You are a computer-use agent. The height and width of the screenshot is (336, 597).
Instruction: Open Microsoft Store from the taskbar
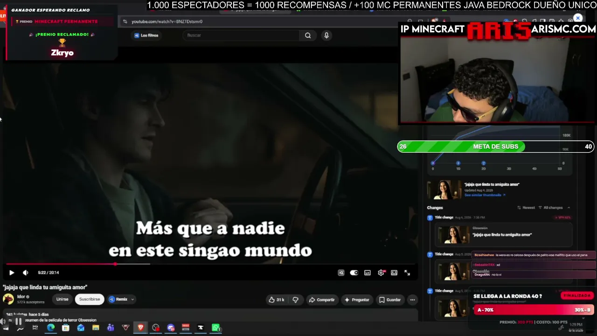pyautogui.click(x=66, y=328)
